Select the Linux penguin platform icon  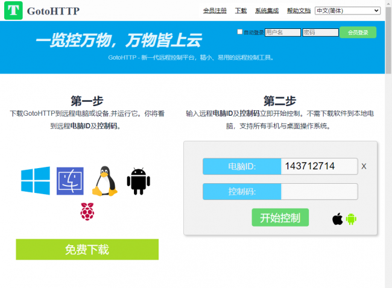[x=105, y=181]
